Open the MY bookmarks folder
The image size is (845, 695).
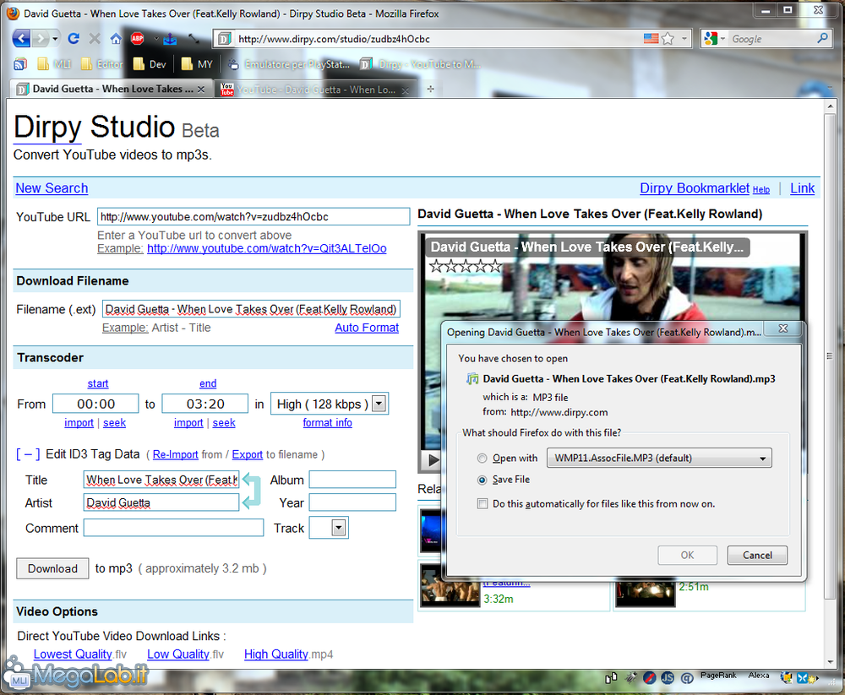(x=197, y=64)
